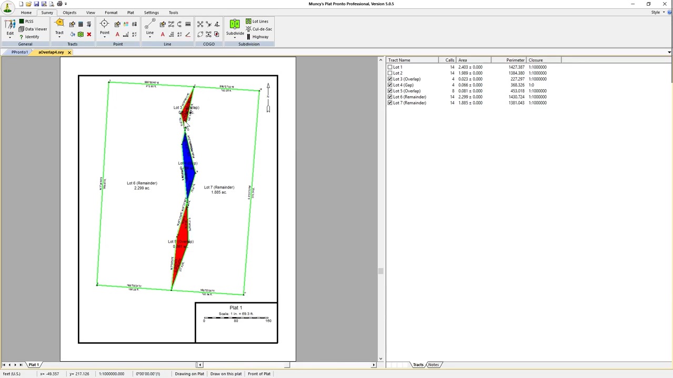Click the first sheet navigation arrow
Viewport: 673px width, 378px height.
coord(4,365)
